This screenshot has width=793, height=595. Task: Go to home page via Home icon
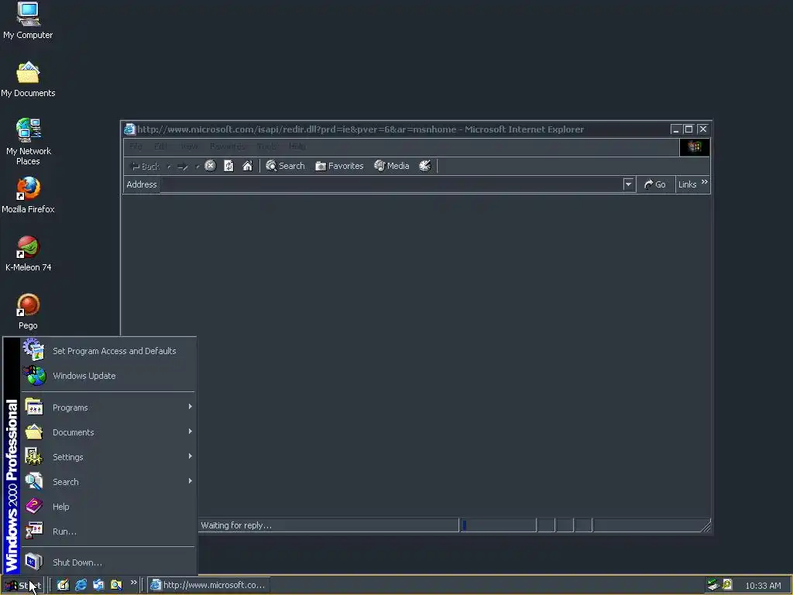coord(247,166)
